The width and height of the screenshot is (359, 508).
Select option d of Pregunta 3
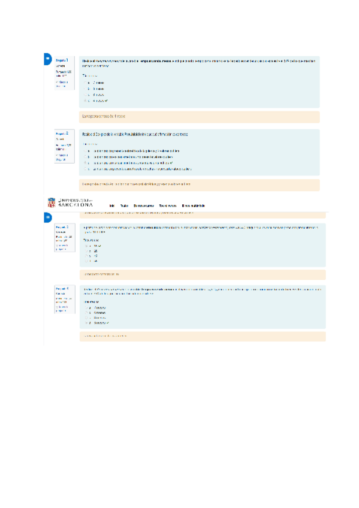point(86,261)
